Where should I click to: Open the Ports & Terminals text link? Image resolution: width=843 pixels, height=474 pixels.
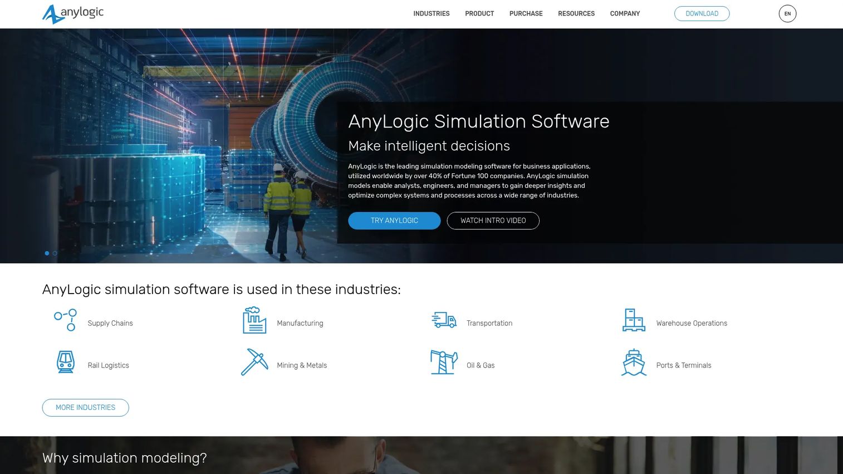684,366
